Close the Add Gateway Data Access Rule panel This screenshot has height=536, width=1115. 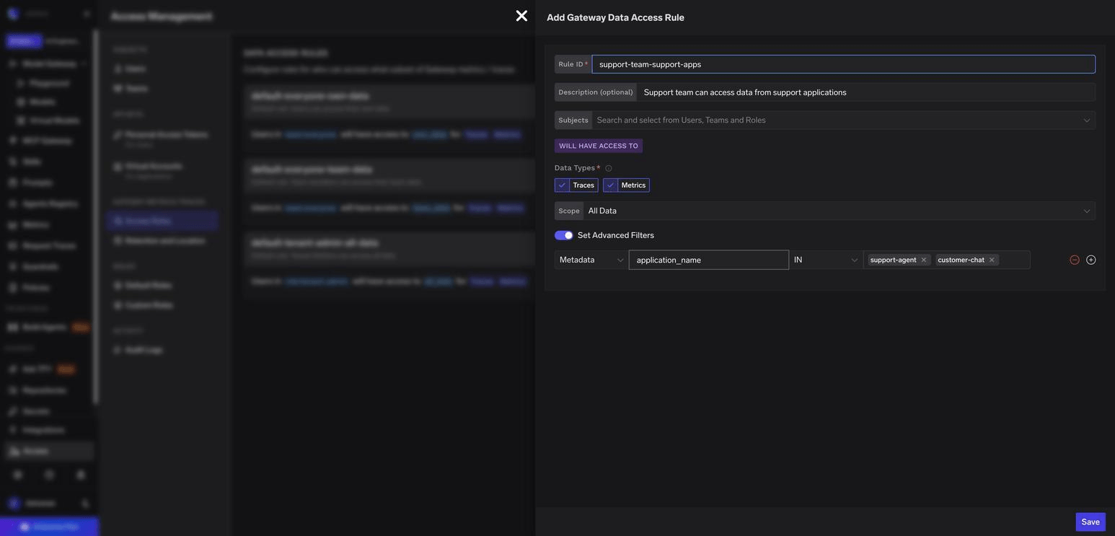[x=521, y=16]
